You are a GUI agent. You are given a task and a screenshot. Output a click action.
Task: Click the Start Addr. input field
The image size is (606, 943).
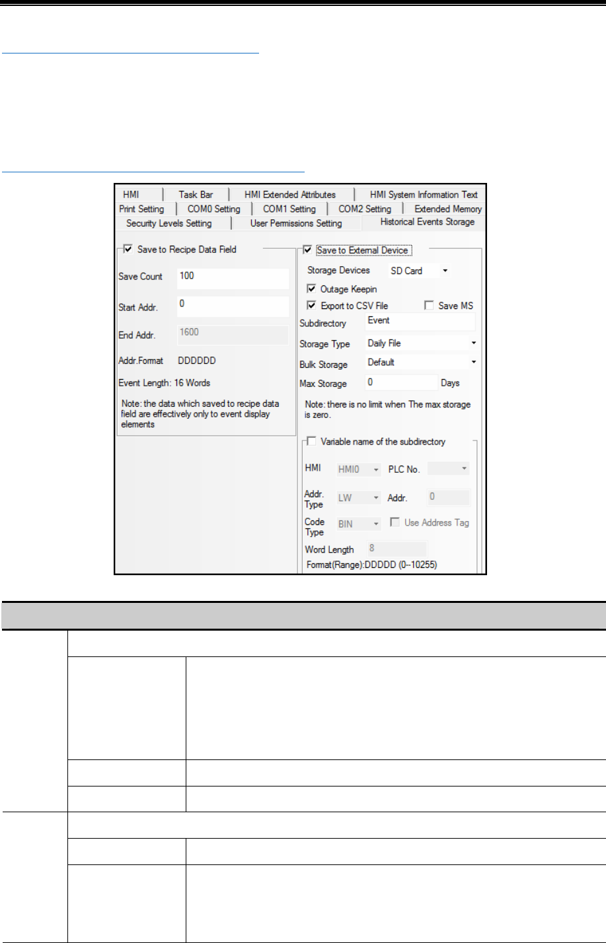[x=233, y=306]
